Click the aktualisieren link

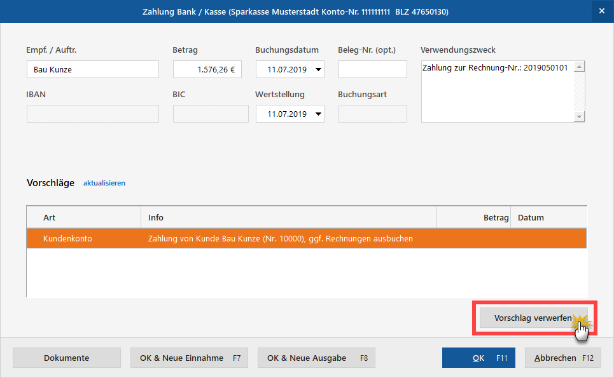coord(104,183)
